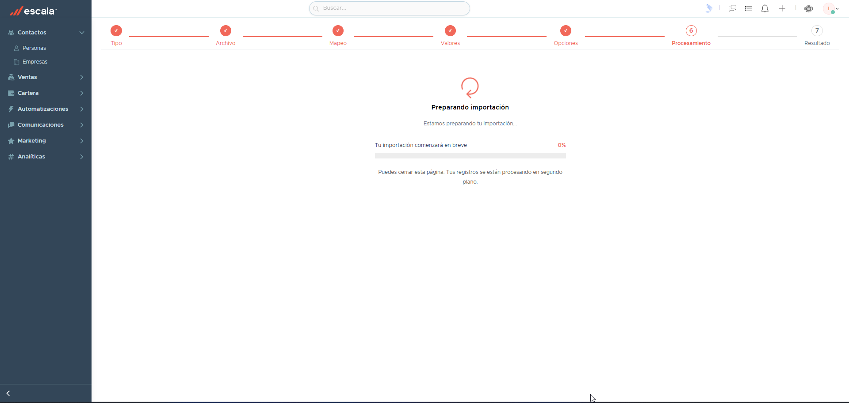
Task: Click the Tipo step checkmark circle
Action: click(116, 30)
